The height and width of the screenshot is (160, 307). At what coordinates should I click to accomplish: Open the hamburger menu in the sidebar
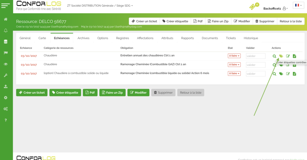(x=6, y=5)
